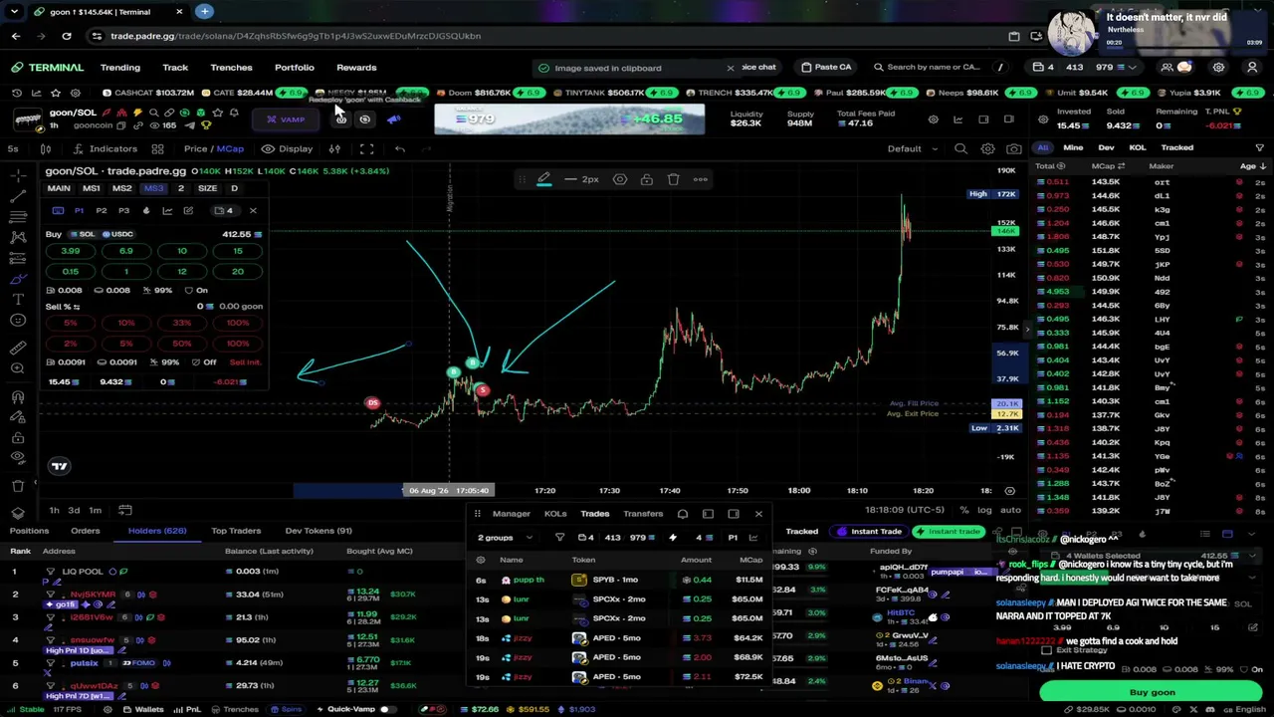
Task: Search symbols with chart magnifier icon
Action: pyautogui.click(x=960, y=148)
